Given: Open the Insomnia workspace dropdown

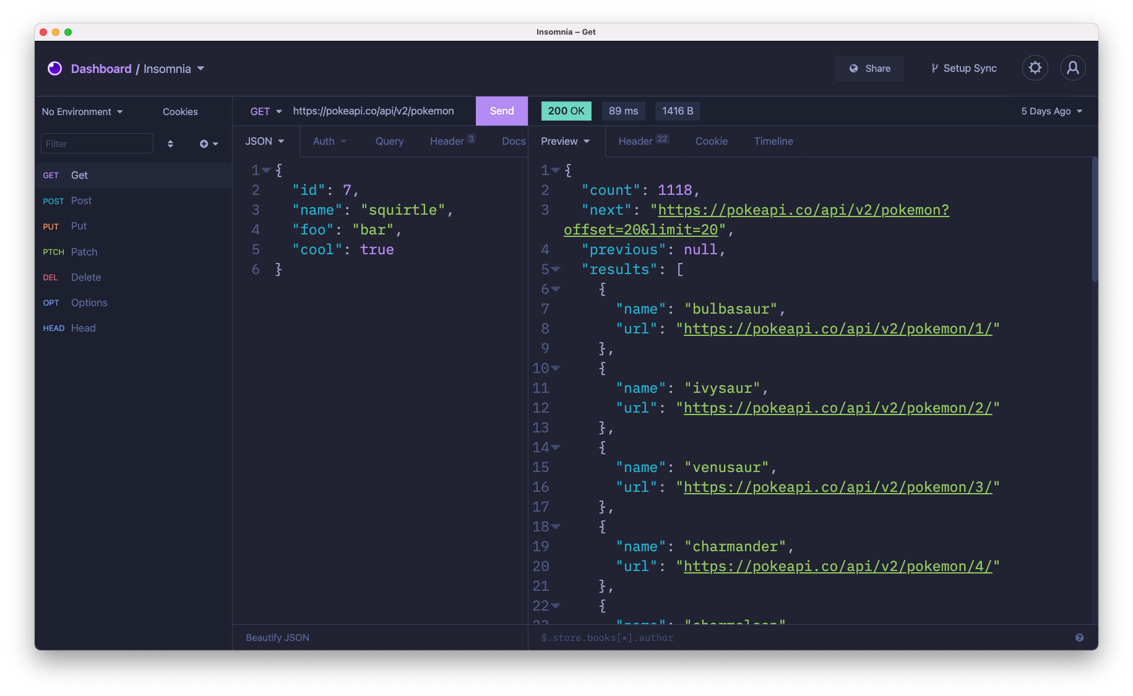Looking at the screenshot, I should click(174, 69).
